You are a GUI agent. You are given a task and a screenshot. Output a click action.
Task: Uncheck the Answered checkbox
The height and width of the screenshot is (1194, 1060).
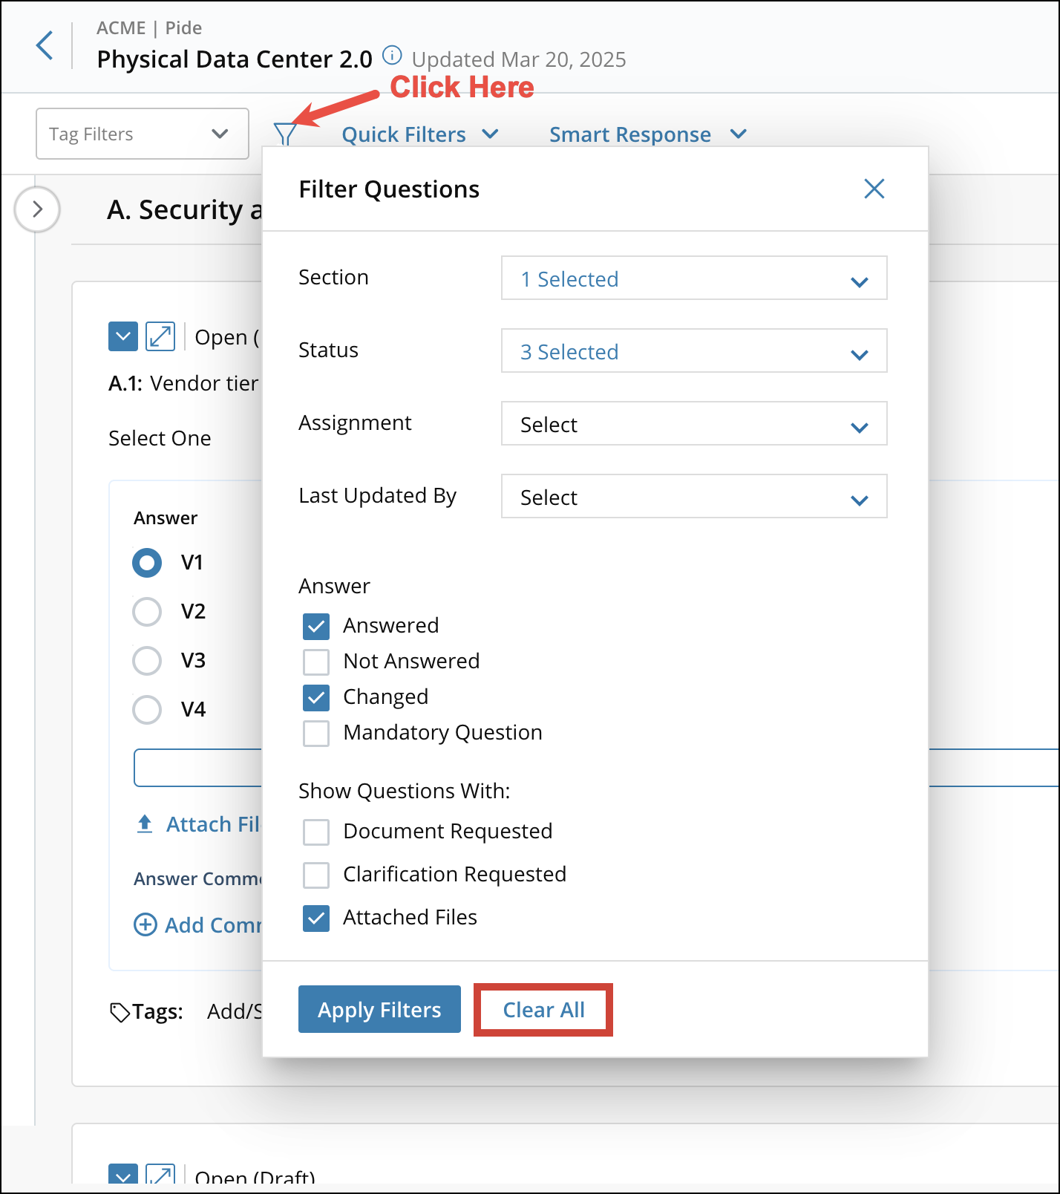click(x=316, y=626)
